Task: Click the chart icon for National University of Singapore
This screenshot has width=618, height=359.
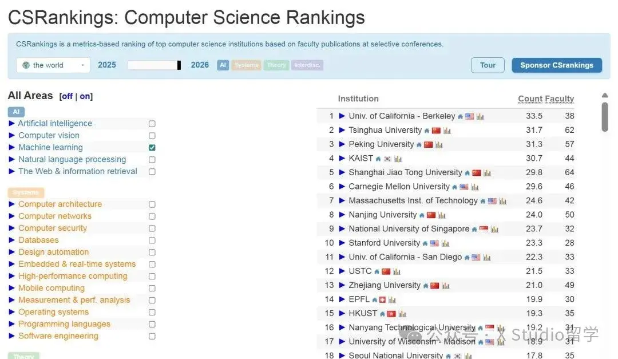Action: coord(494,230)
